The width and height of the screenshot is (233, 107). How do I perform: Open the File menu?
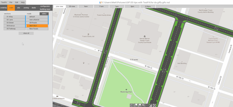[11, 2]
